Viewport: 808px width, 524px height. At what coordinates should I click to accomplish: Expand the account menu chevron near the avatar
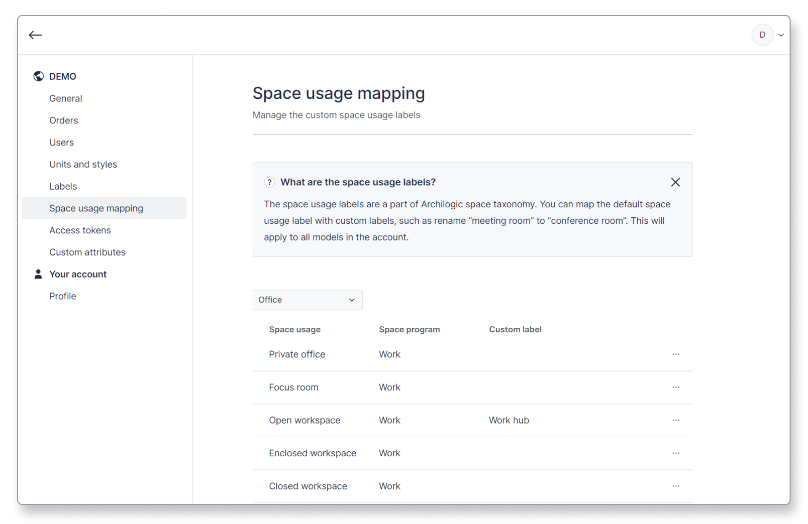coord(781,35)
